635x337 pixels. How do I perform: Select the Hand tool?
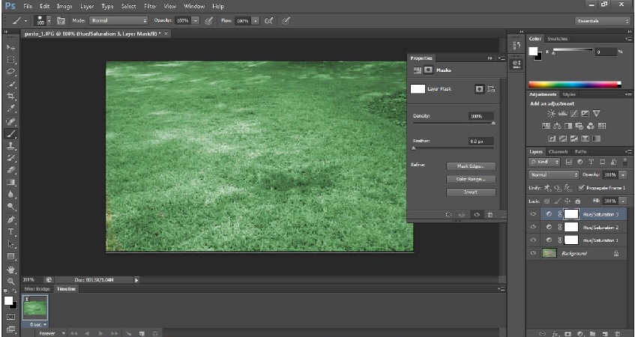(x=11, y=268)
